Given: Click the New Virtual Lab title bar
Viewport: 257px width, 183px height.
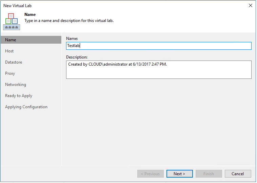Looking at the screenshot, I should [x=102, y=5].
